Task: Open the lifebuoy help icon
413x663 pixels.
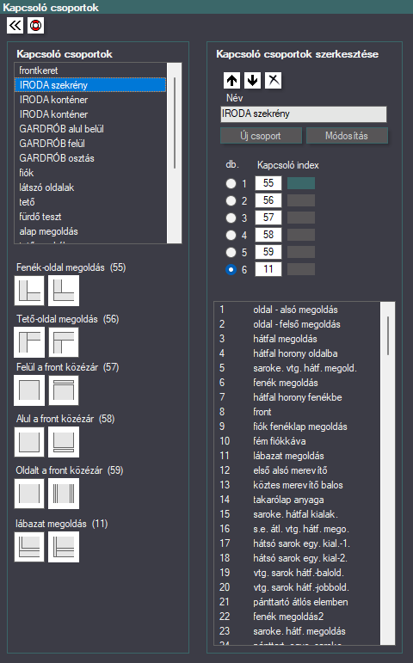Action: 35,26
